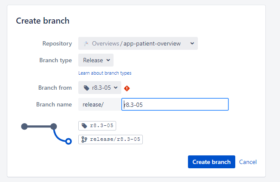Click the branch icon in the release/r8.3-05 label

pos(84,140)
